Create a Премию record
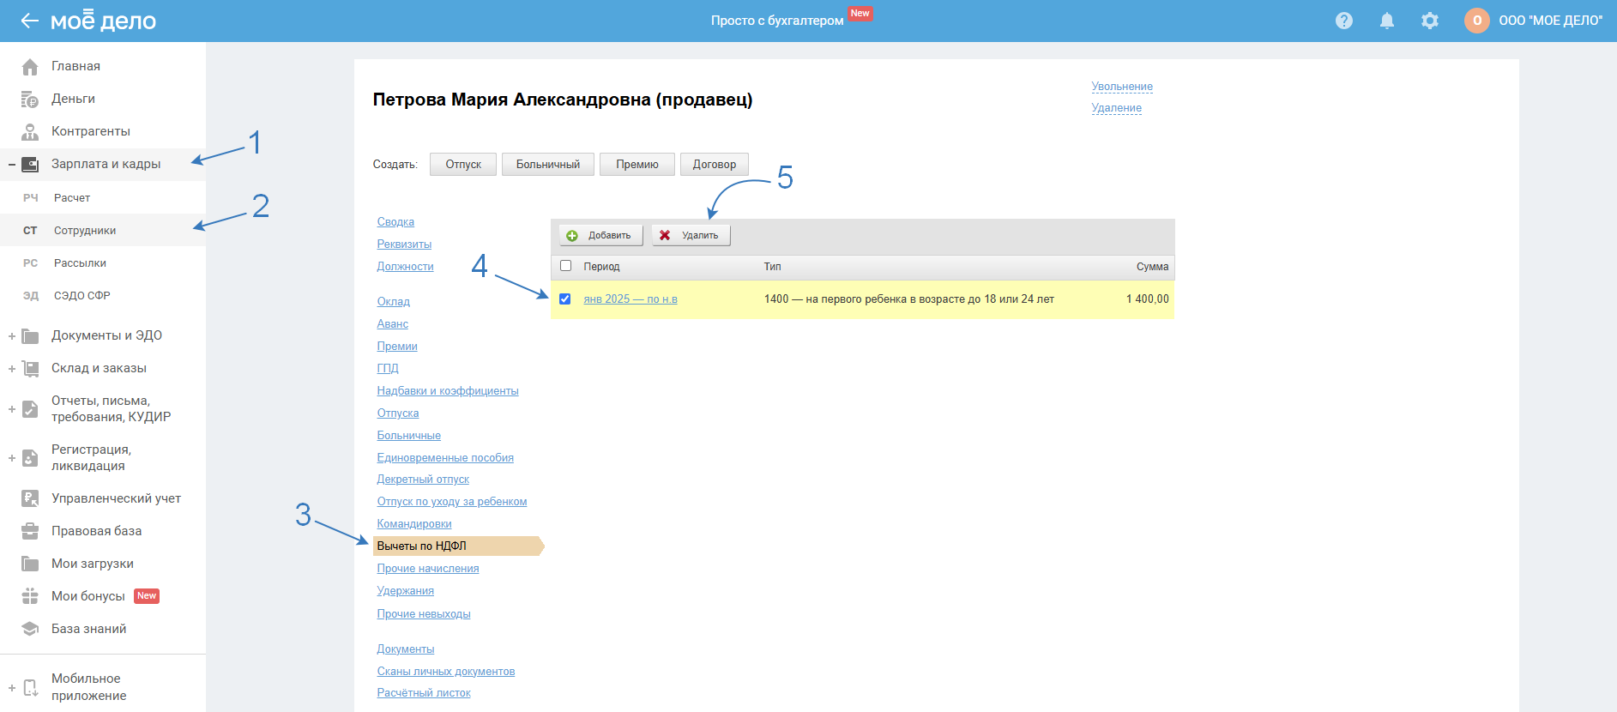This screenshot has height=712, width=1617. tap(637, 164)
